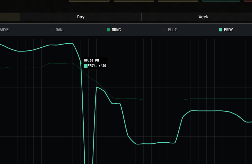Image resolution: width=252 pixels, height=164 pixels.
Task: Hide the FRDY series via its legend label
Action: pyautogui.click(x=228, y=30)
